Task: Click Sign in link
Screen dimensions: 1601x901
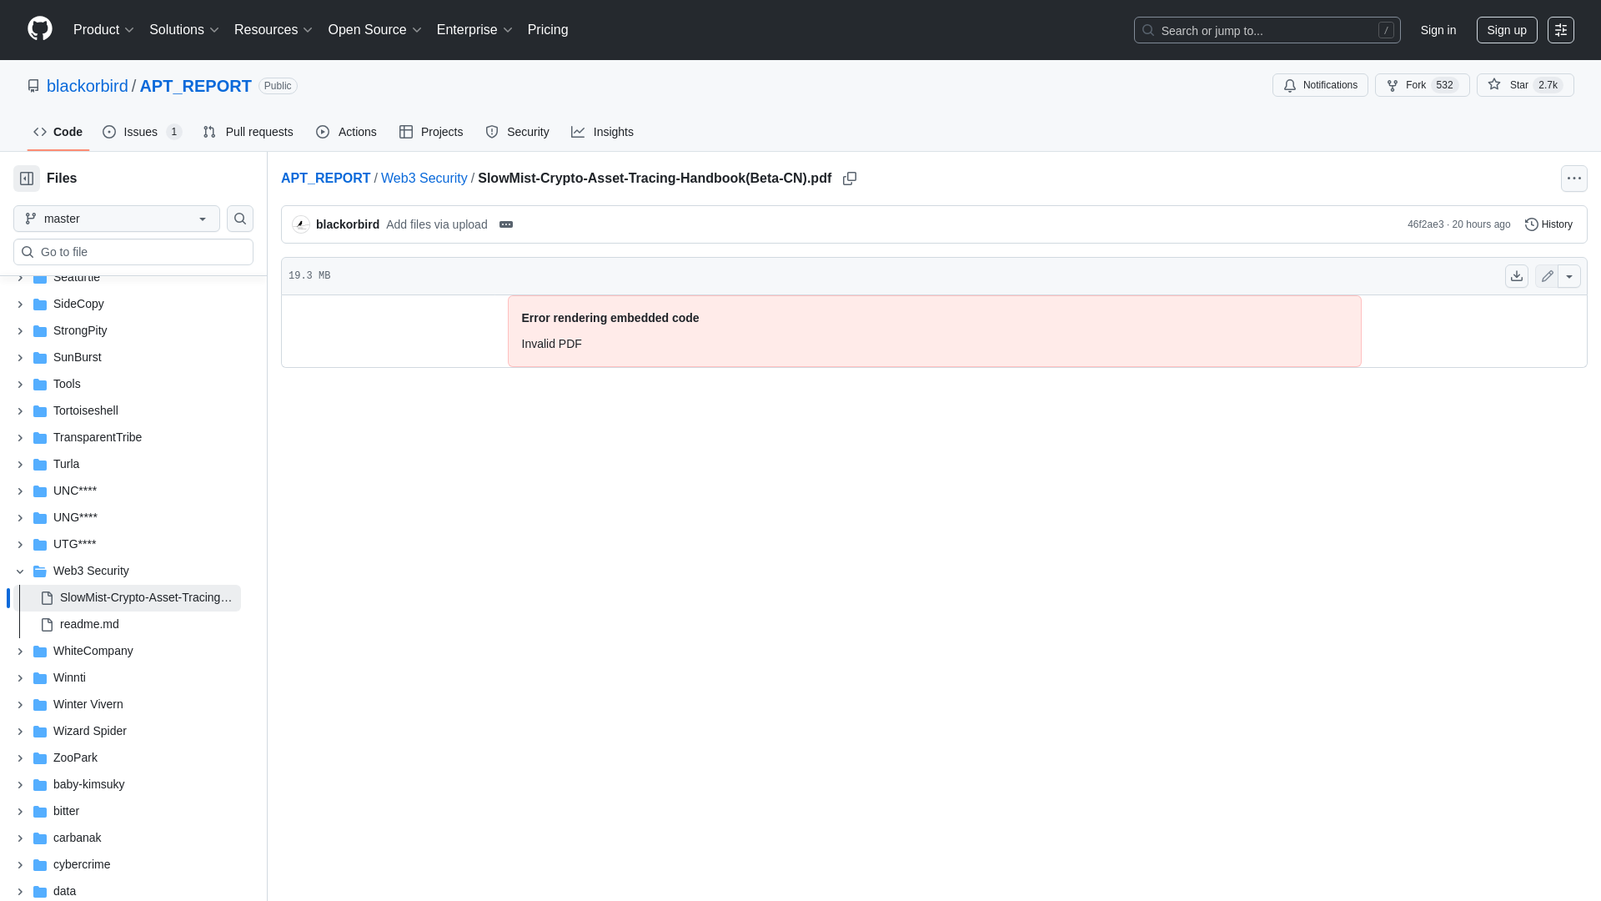Action: click(1438, 30)
